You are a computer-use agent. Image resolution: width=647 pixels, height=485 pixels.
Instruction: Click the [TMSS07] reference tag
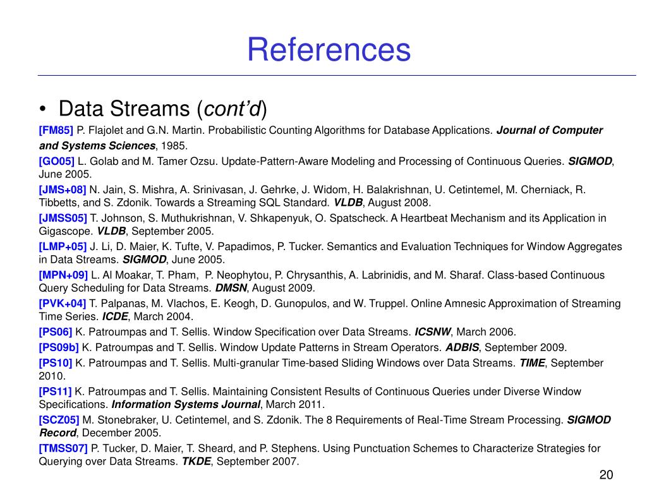tap(63, 448)
